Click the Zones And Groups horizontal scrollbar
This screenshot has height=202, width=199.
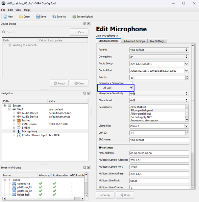pos(43,199)
